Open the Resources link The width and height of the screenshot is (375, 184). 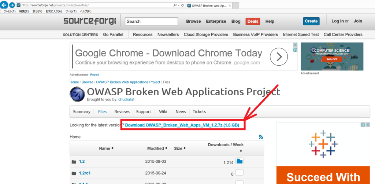pos(143,34)
